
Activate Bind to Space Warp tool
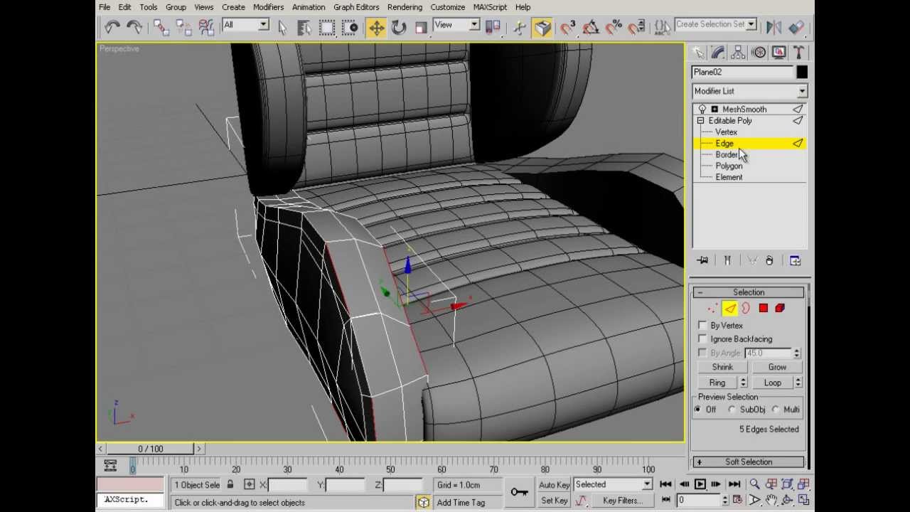206,27
